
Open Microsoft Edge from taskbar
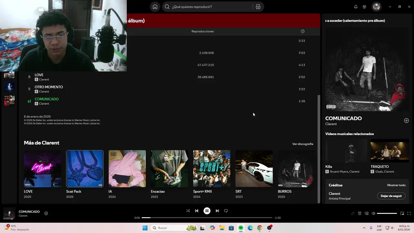[250, 228]
